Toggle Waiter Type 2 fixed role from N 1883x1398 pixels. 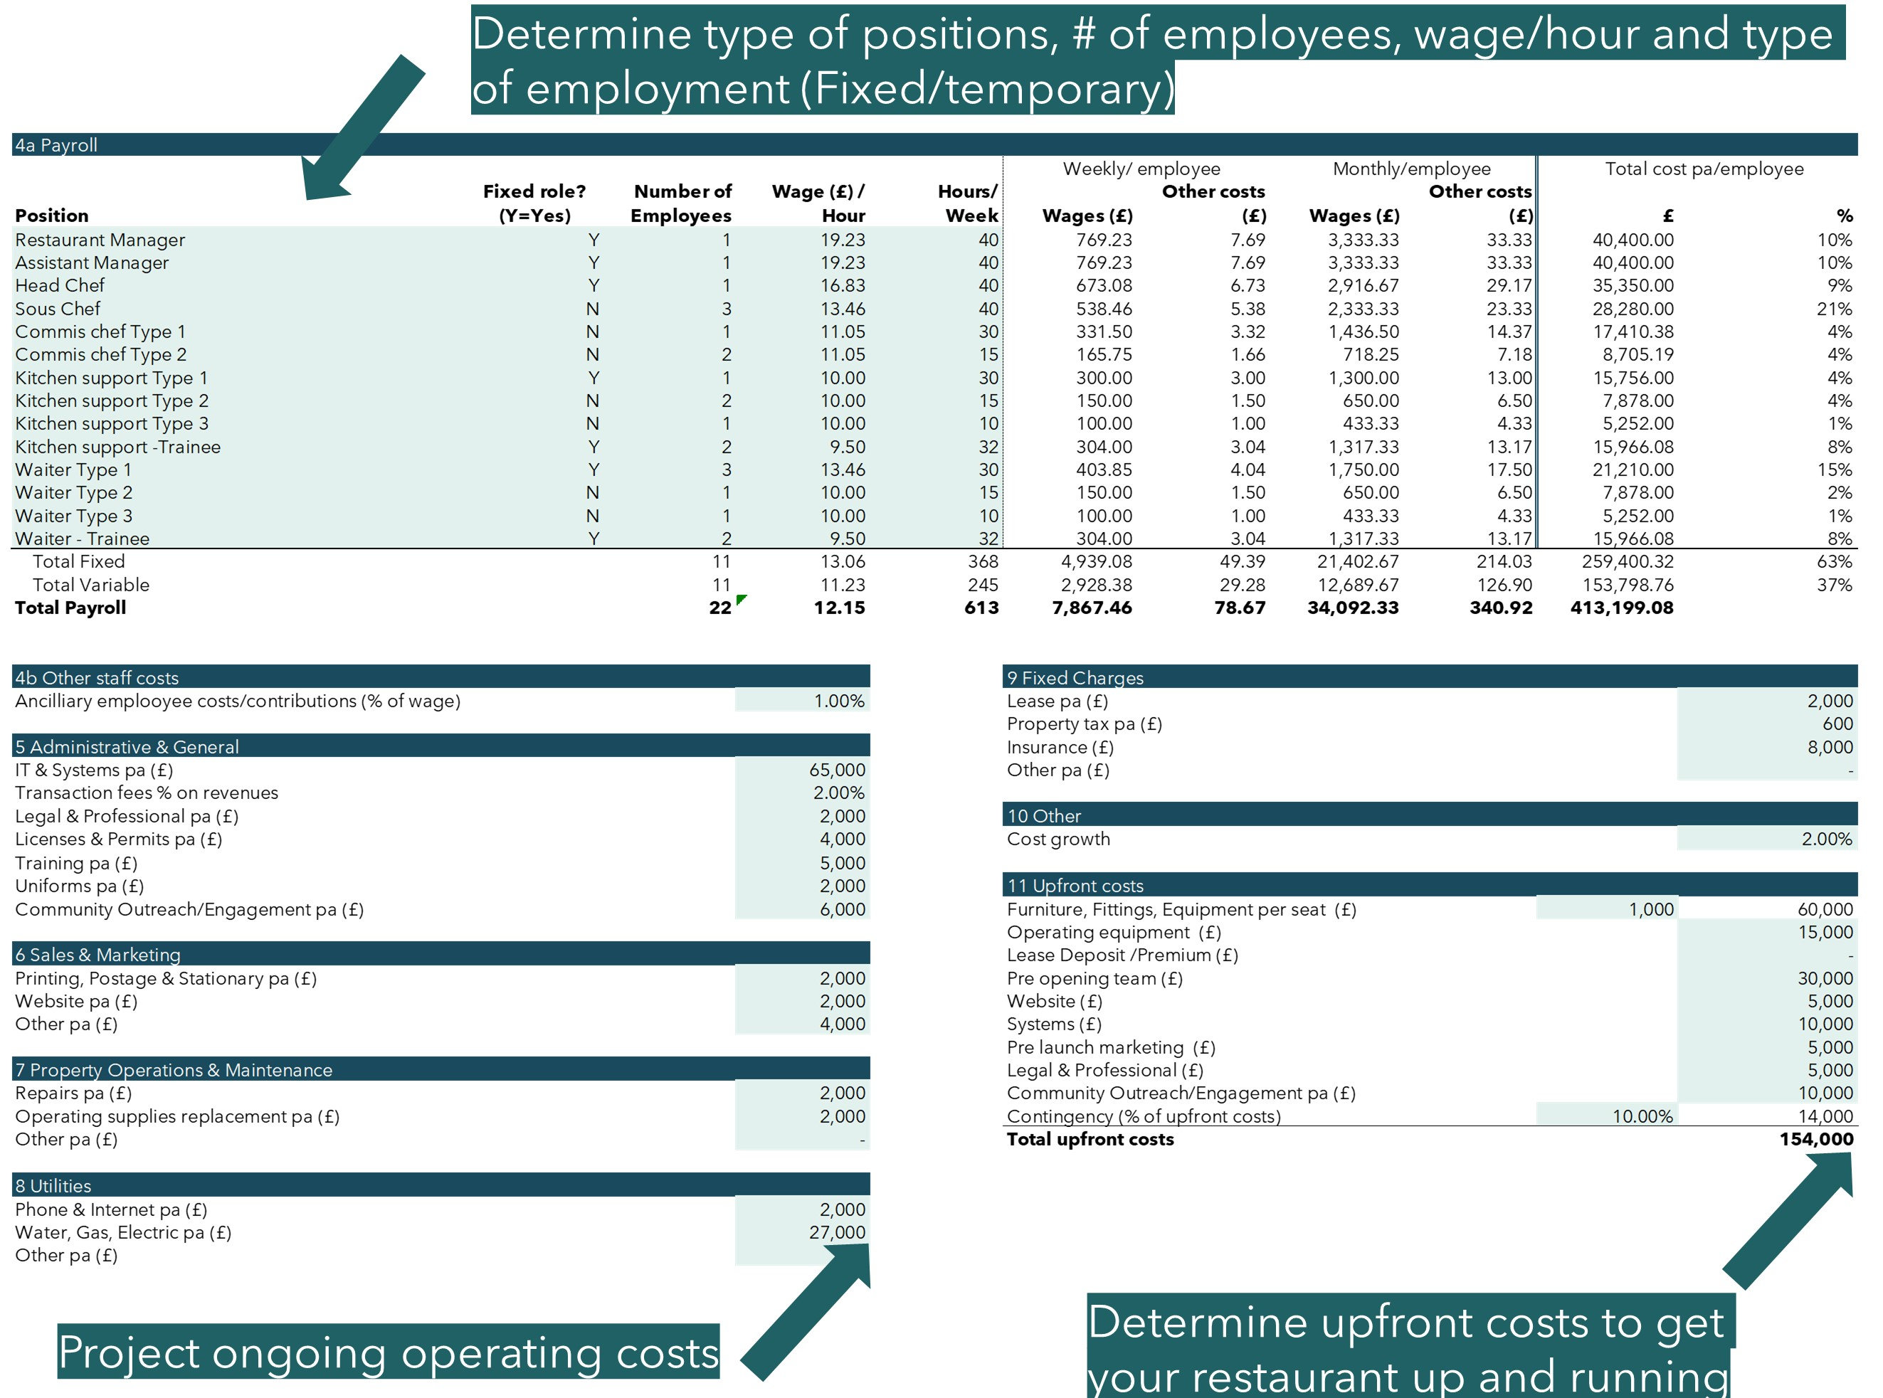[592, 492]
